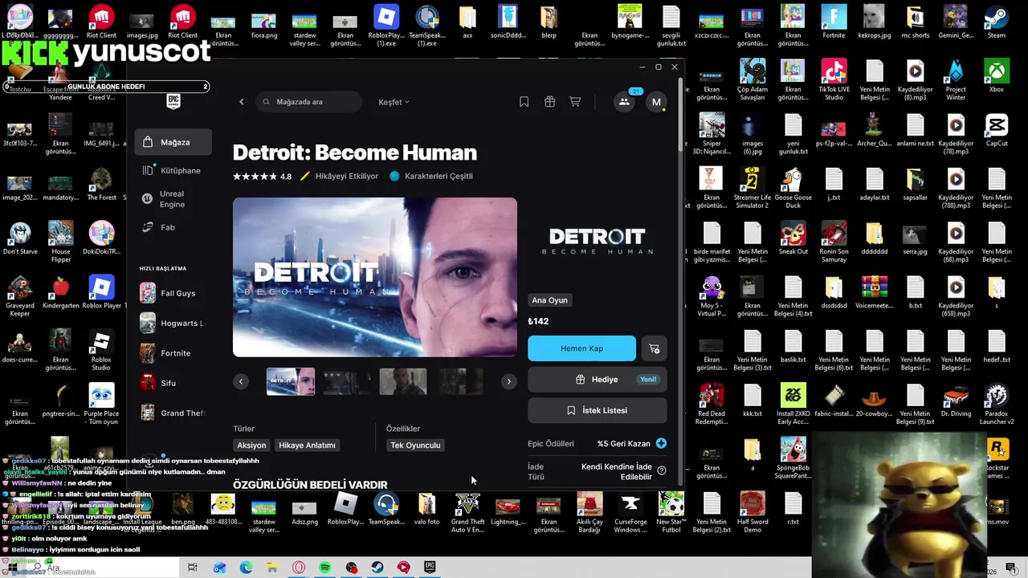This screenshot has width=1028, height=578.
Task: Open the sevgili gunluk.txt desktop file
Action: [671, 26]
